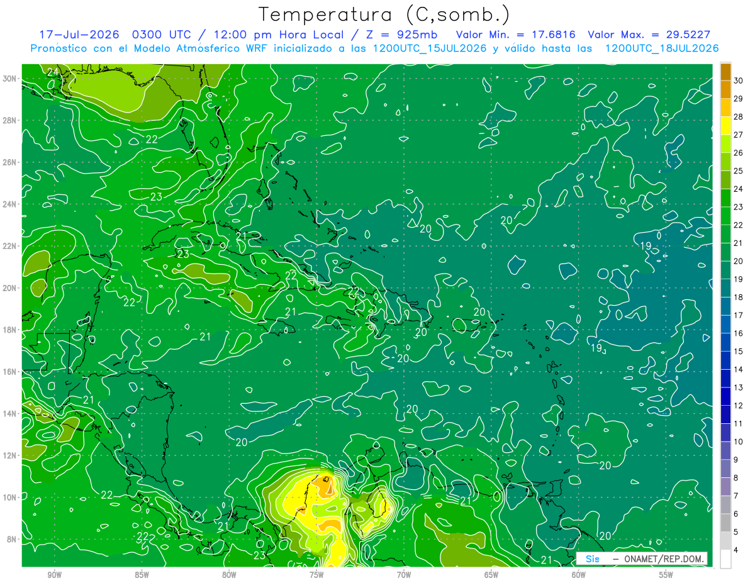This screenshot has height=583, width=755.
Task: Click the '90W' longitude axis label
Action: [54, 575]
